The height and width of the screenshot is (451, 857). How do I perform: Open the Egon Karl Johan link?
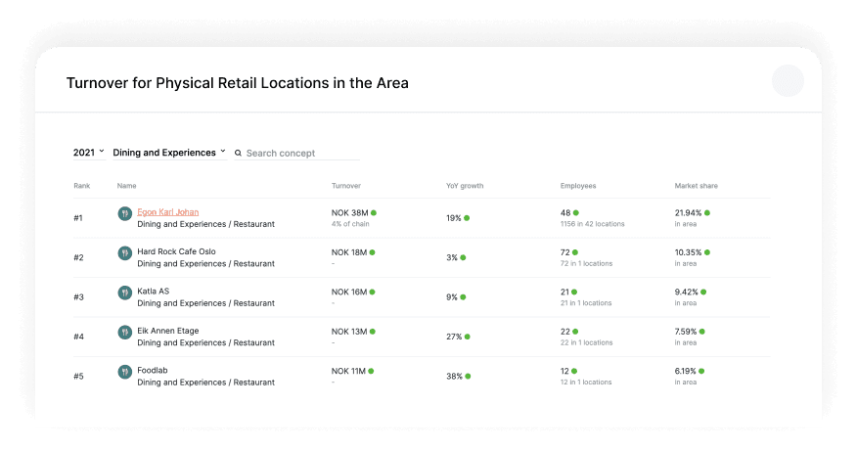coord(168,212)
